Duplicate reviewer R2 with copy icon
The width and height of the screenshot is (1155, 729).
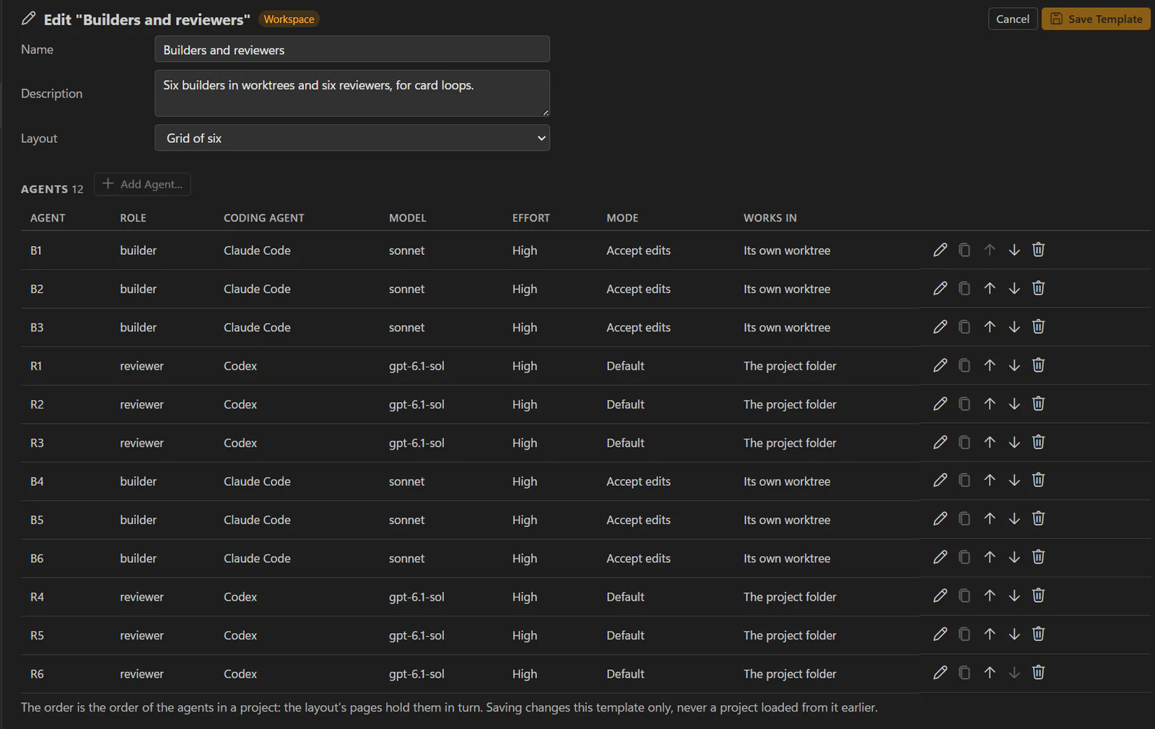point(964,403)
